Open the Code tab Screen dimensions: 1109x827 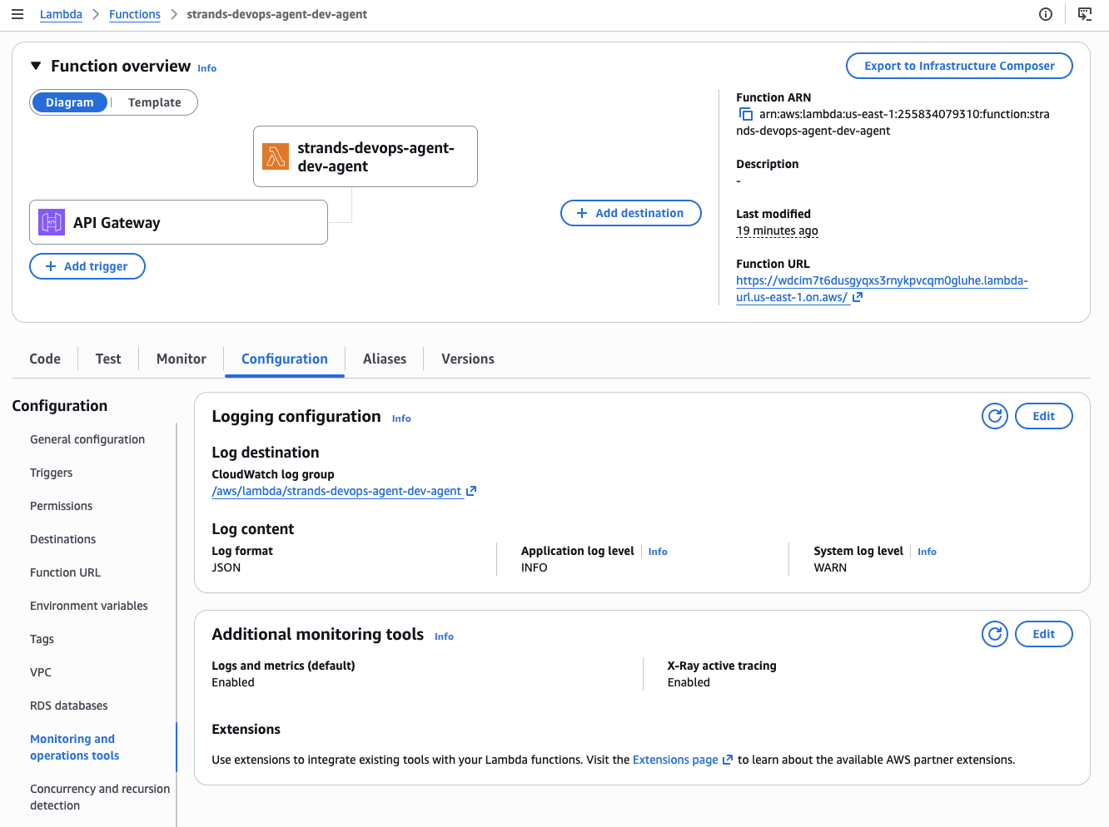pyautogui.click(x=45, y=359)
